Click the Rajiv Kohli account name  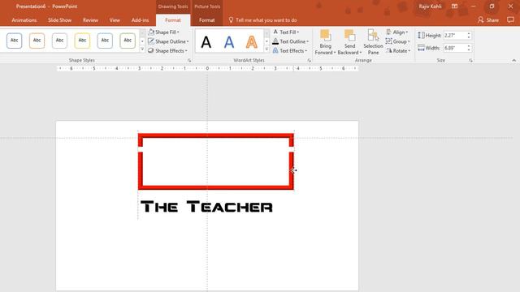coord(430,6)
